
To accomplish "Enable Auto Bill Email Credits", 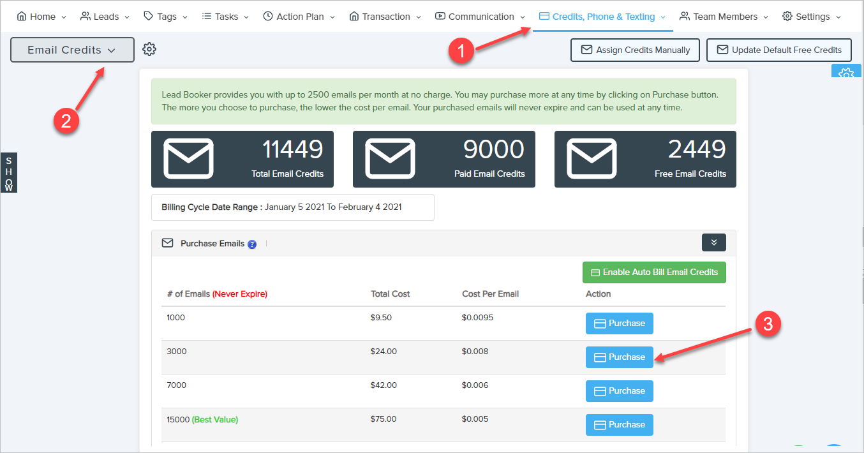I will 654,272.
